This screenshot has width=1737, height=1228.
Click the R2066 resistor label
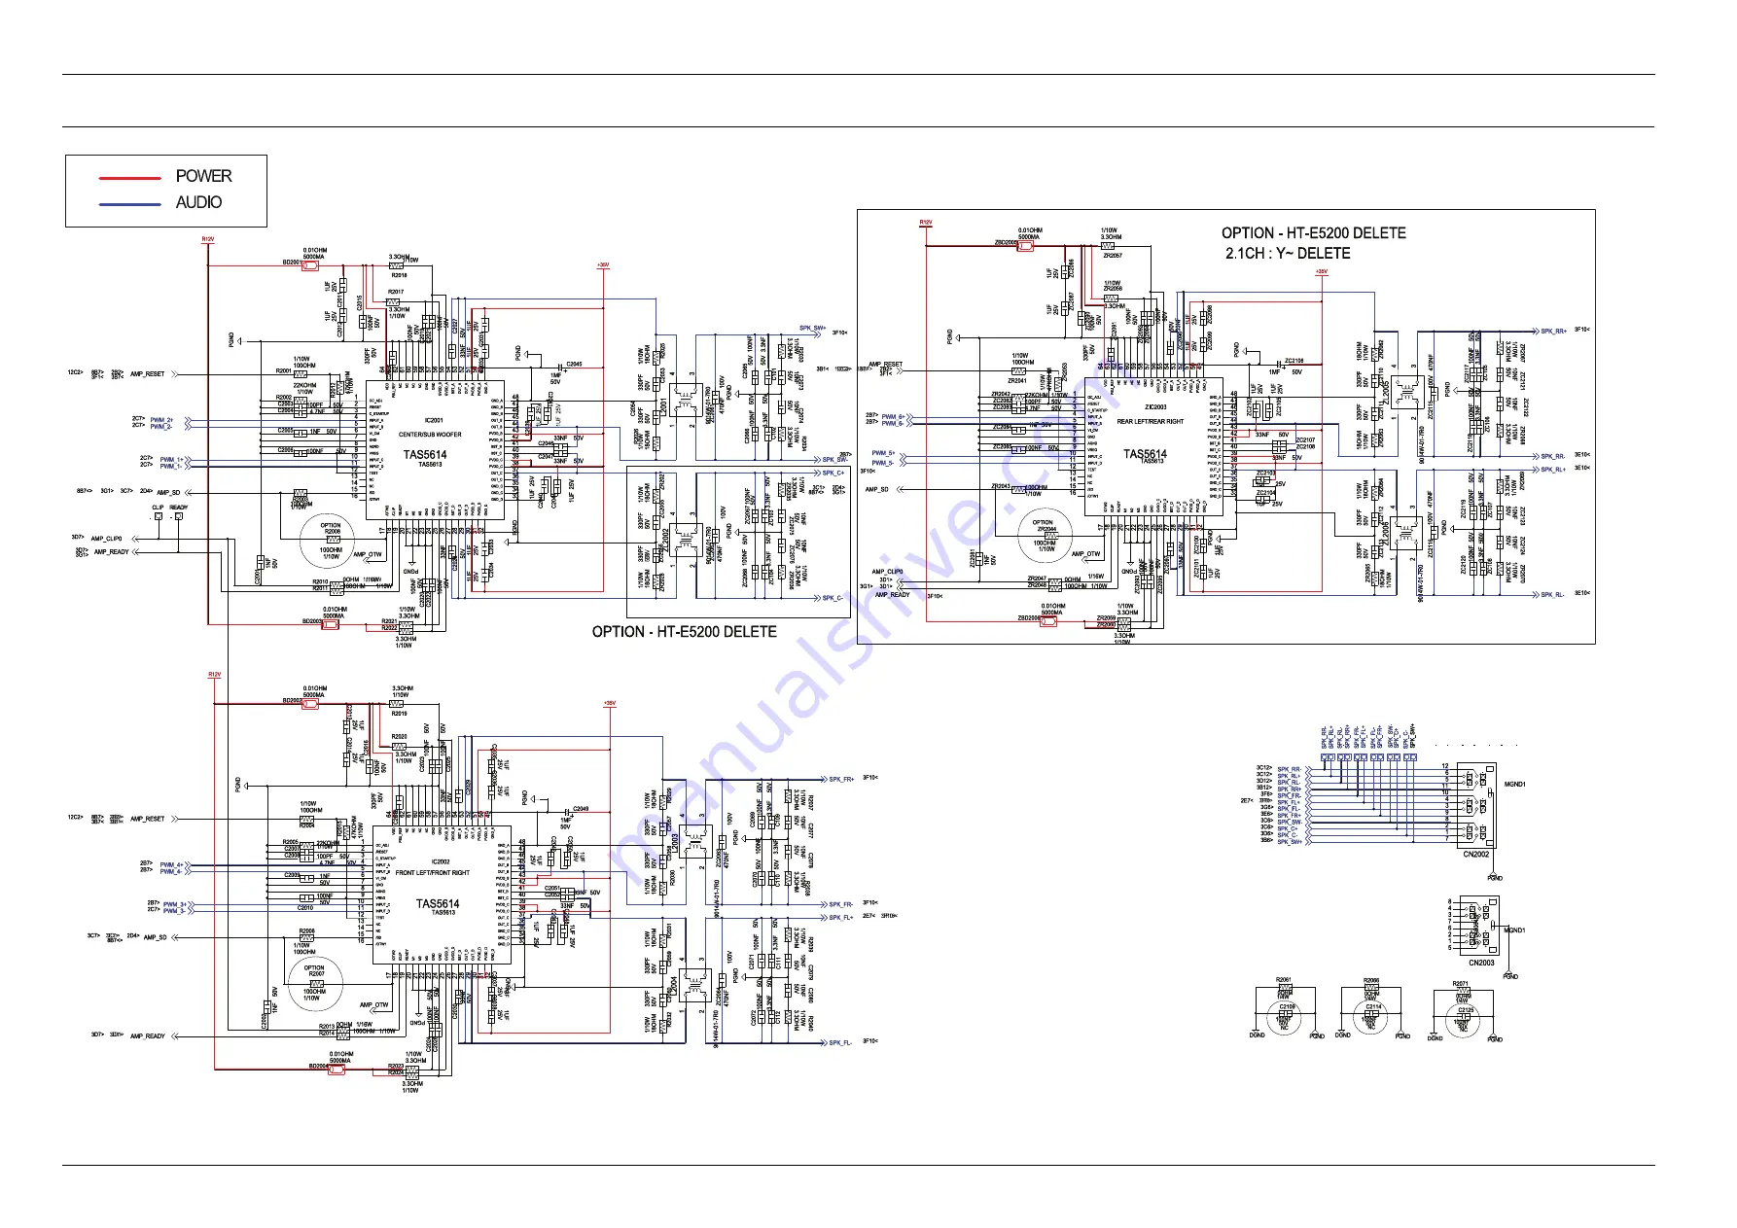click(x=1371, y=981)
